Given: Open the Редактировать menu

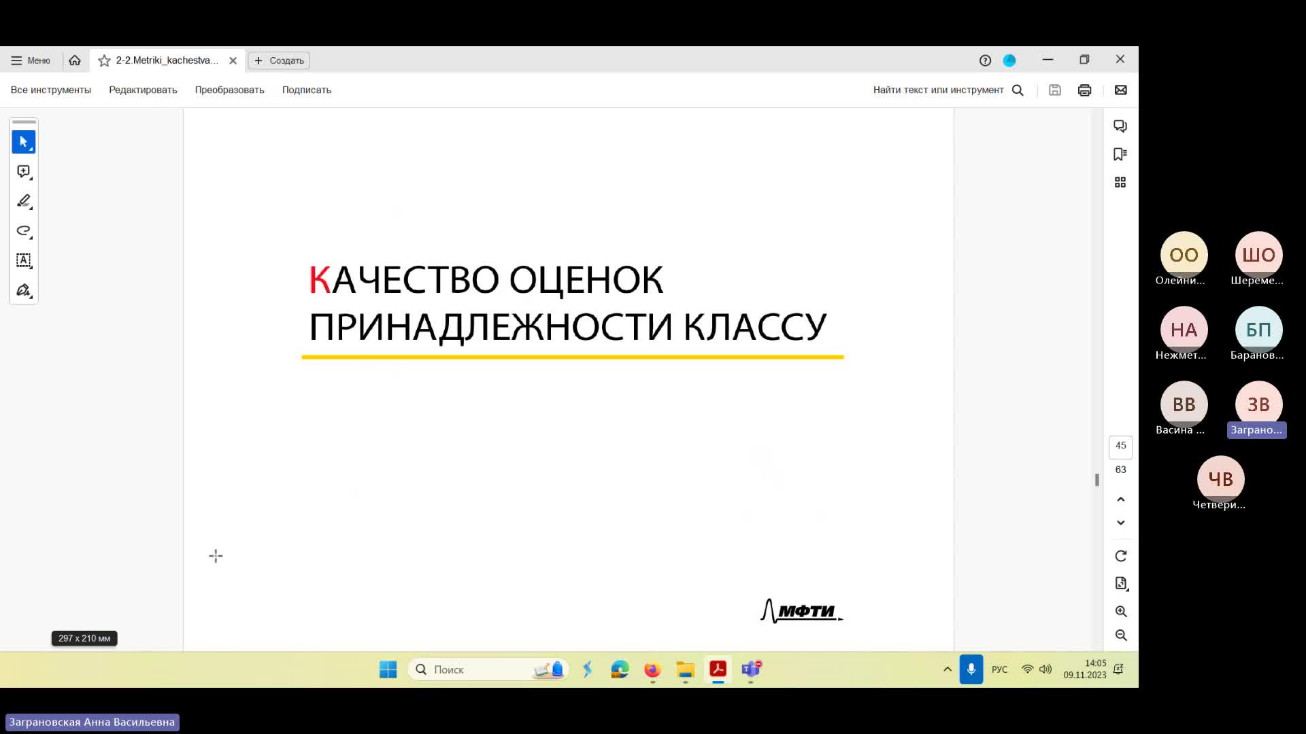Looking at the screenshot, I should click(143, 90).
